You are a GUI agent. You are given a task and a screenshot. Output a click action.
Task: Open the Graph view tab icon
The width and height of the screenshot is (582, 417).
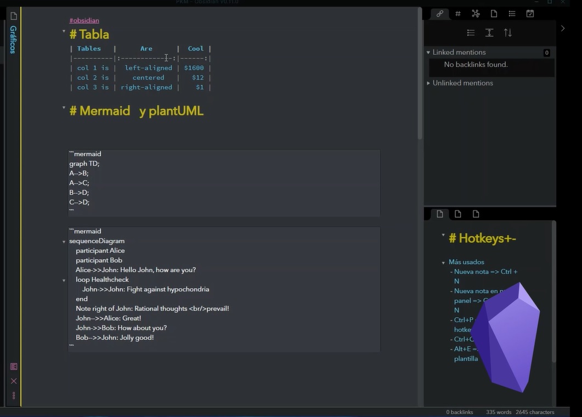[x=476, y=14]
